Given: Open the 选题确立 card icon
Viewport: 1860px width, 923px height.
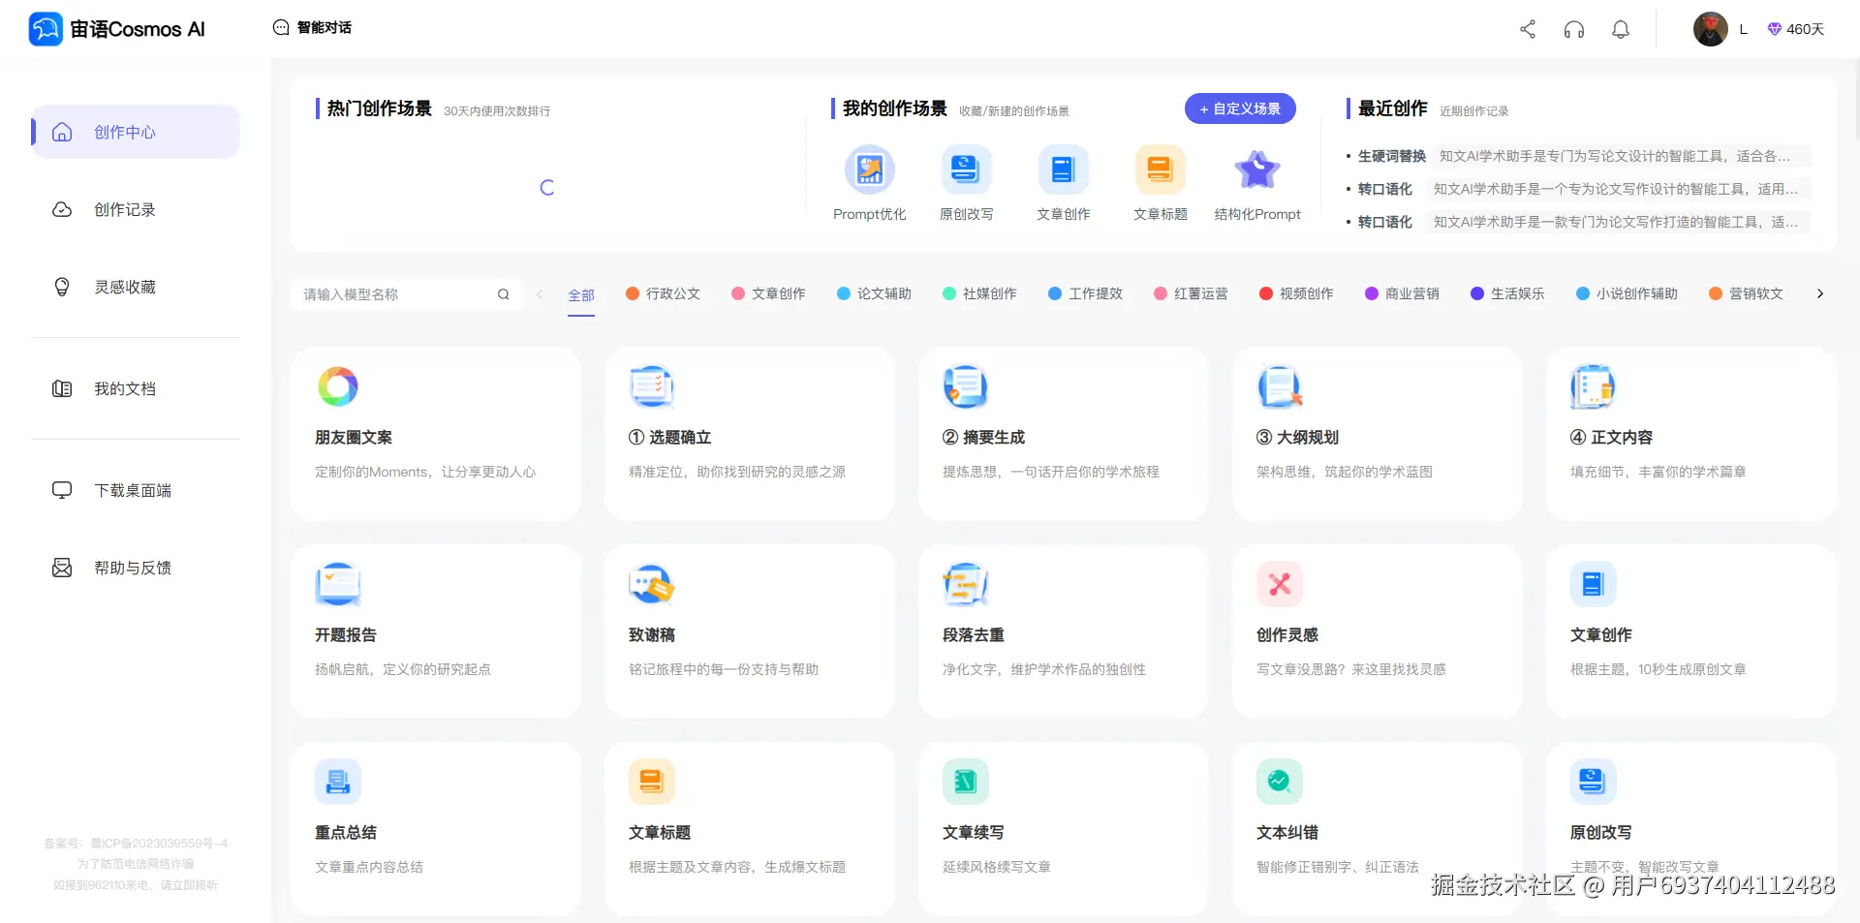Looking at the screenshot, I should pyautogui.click(x=652, y=386).
